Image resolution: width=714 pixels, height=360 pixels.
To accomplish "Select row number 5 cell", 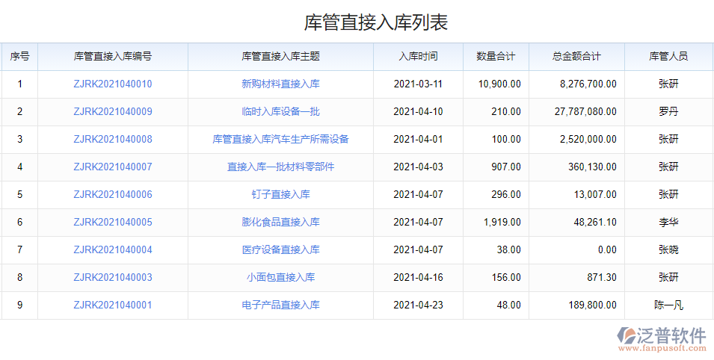I will 19,195.
